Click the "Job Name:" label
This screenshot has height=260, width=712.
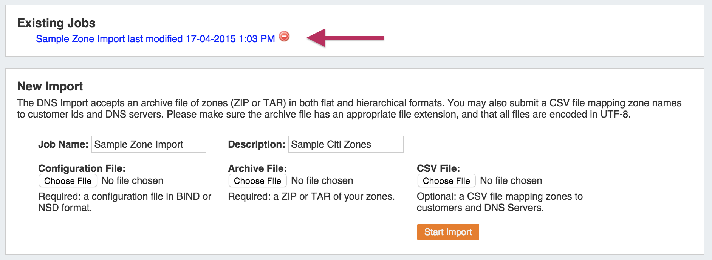pyautogui.click(x=63, y=144)
